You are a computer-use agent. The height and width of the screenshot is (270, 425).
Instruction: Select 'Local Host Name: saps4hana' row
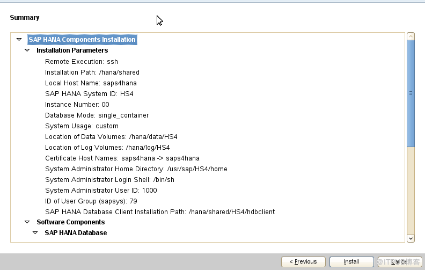tap(91, 83)
